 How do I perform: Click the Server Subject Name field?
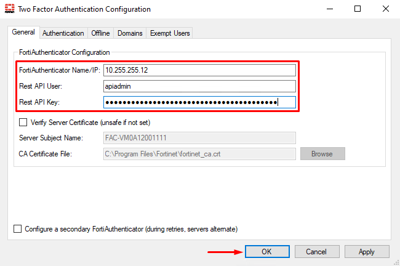[x=199, y=138]
